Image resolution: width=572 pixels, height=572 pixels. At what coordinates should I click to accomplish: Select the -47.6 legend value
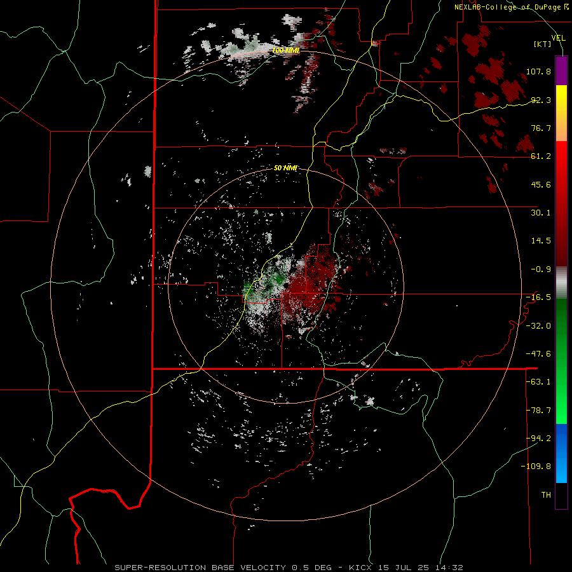click(538, 354)
